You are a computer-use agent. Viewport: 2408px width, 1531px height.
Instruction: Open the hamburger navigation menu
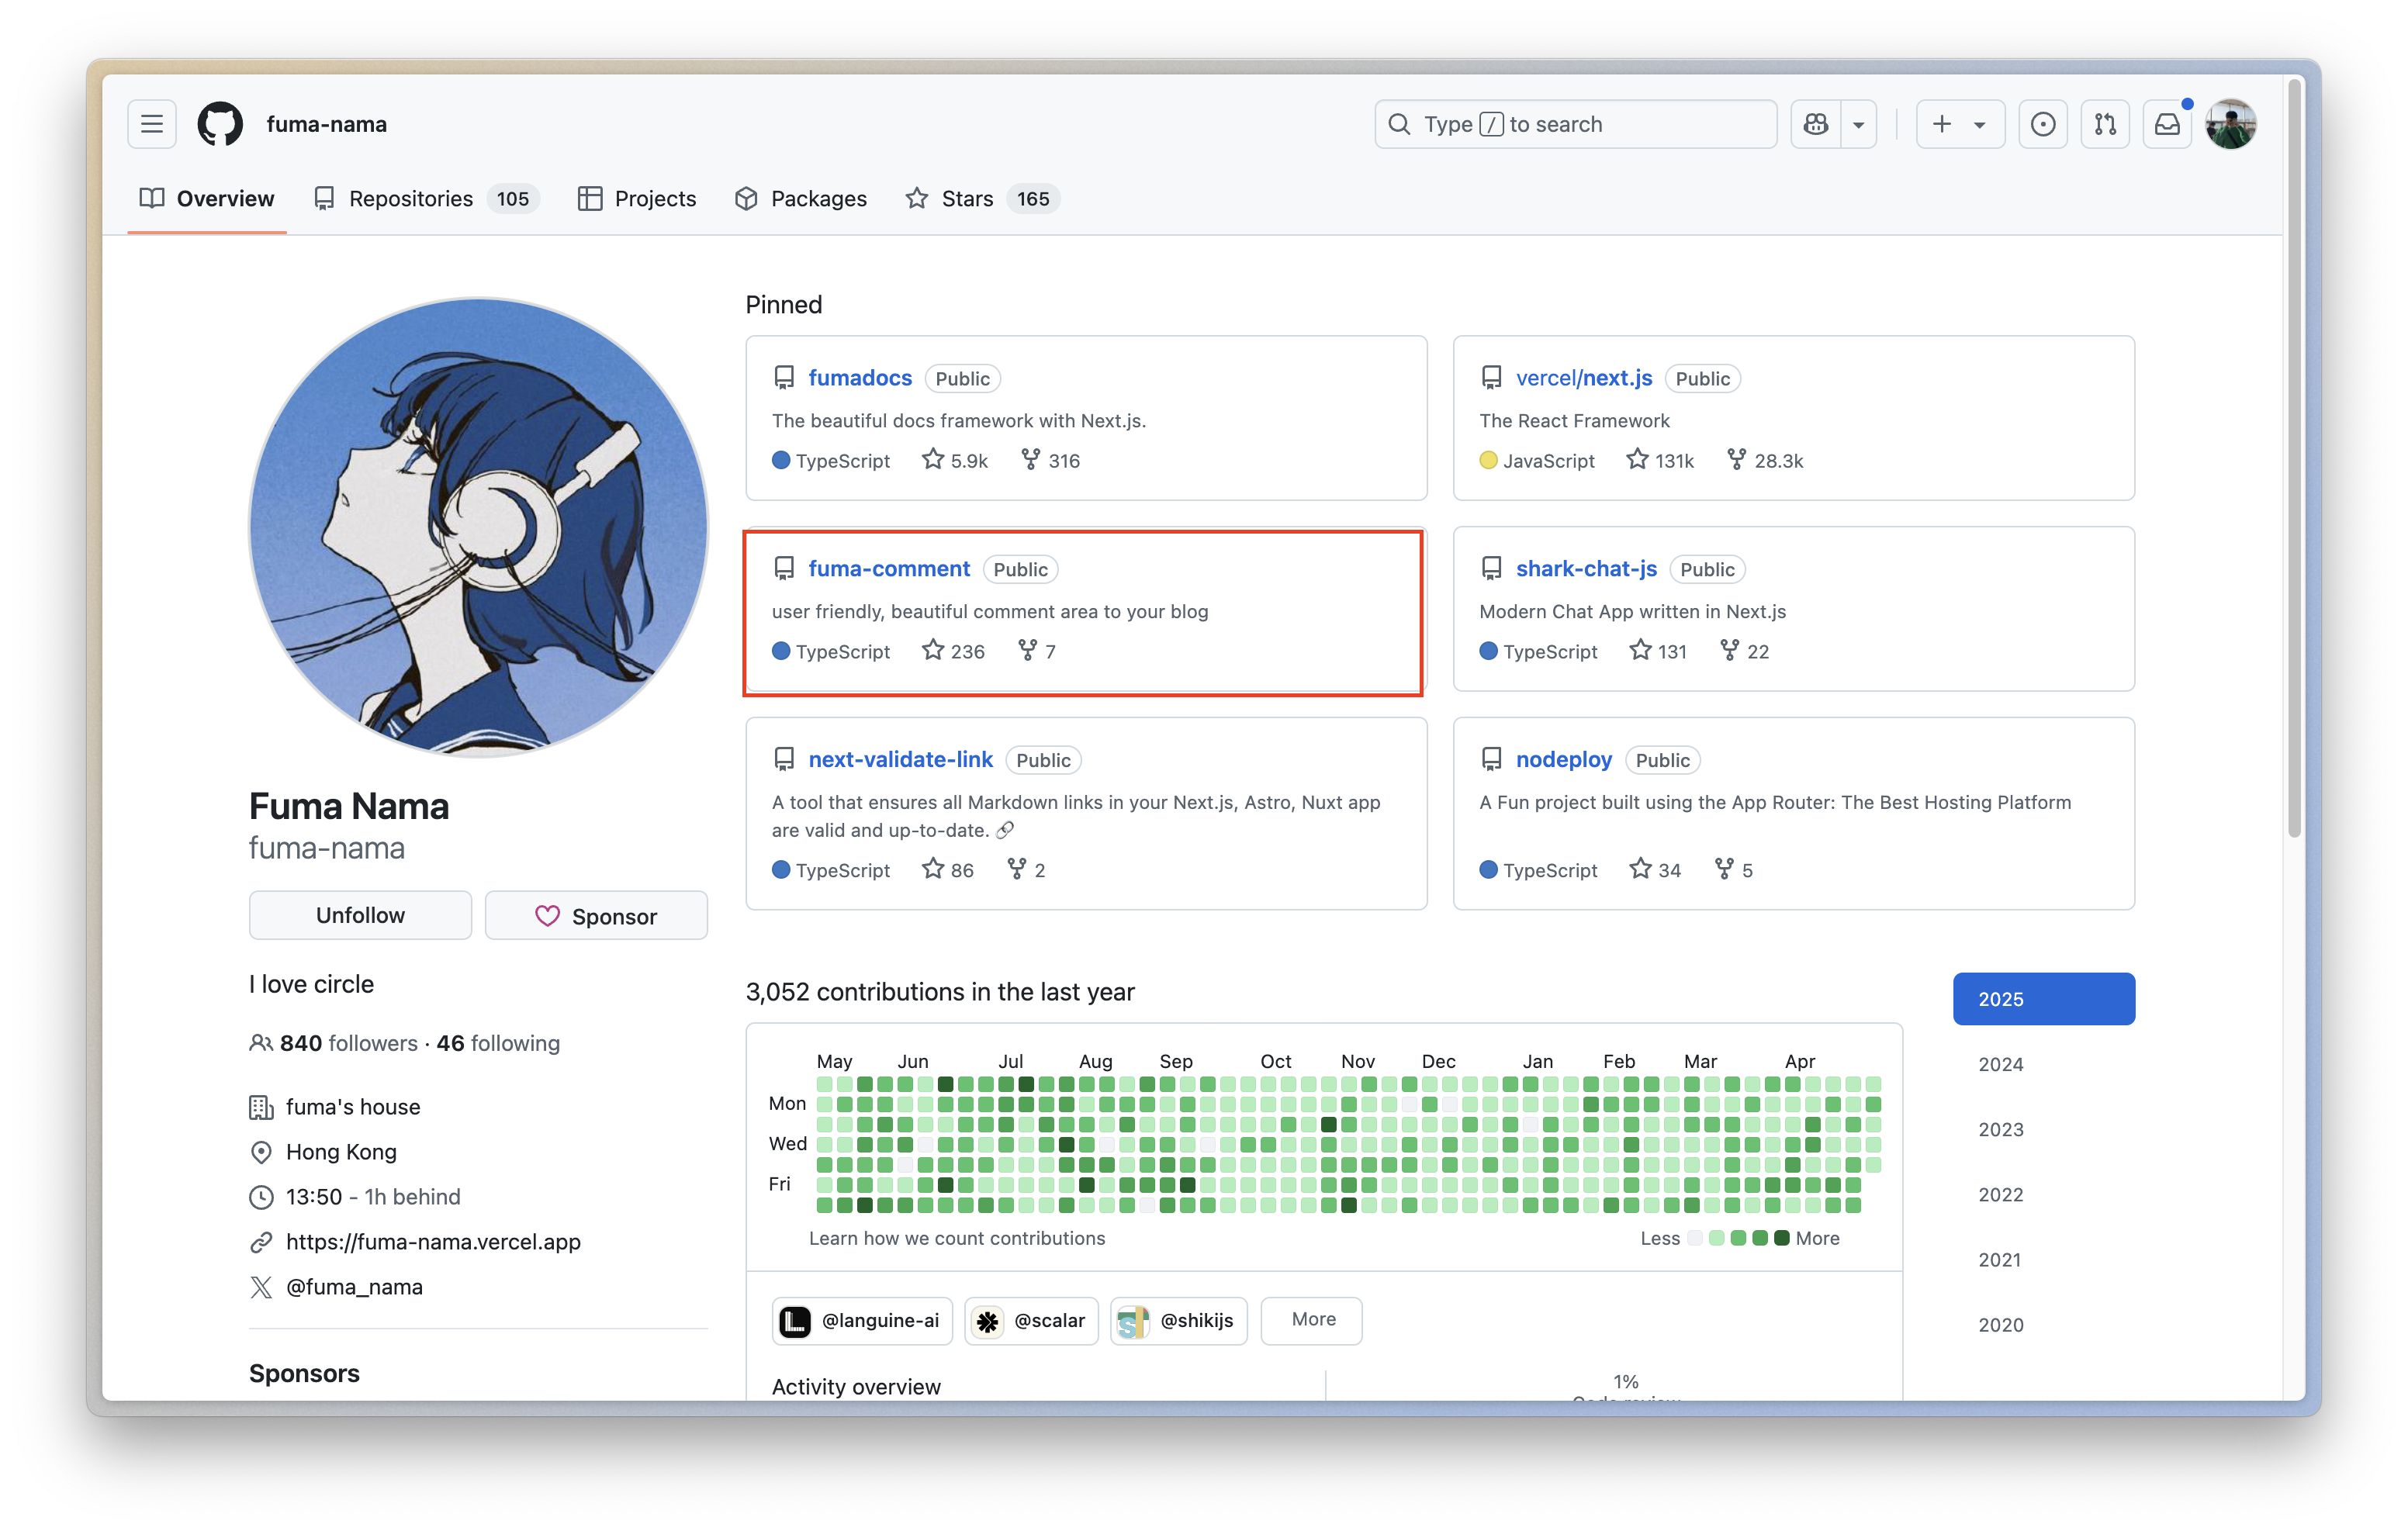(152, 124)
